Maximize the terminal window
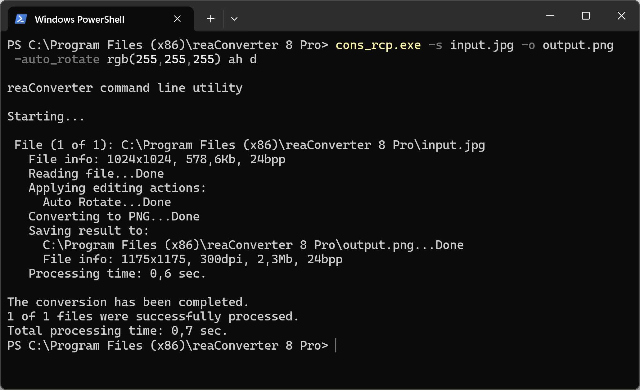Screen dimensions: 640x390 [x=585, y=16]
